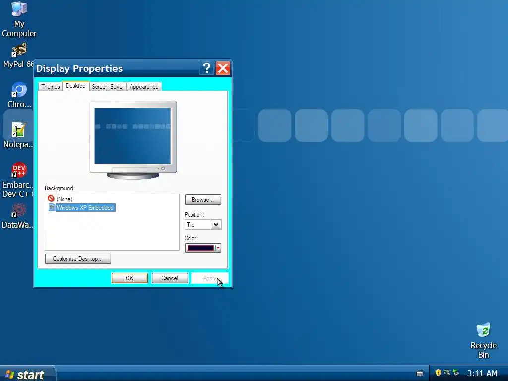Open the Color picker dropdown arrow
This screenshot has height=381, width=508.
[x=218, y=248]
